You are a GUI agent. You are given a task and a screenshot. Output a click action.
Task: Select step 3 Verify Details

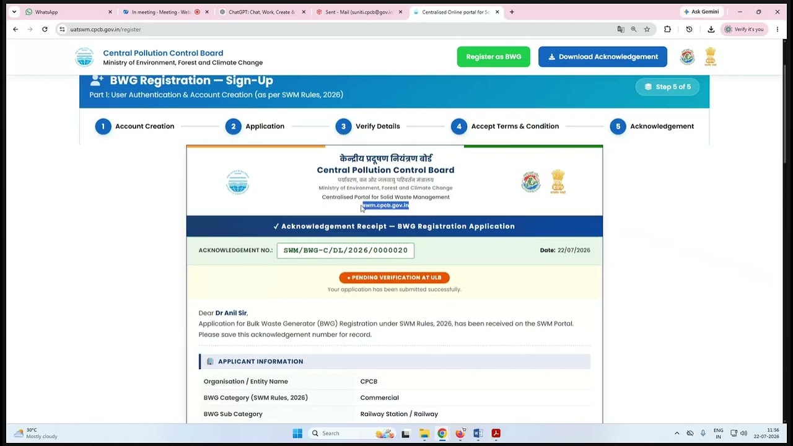tap(367, 126)
